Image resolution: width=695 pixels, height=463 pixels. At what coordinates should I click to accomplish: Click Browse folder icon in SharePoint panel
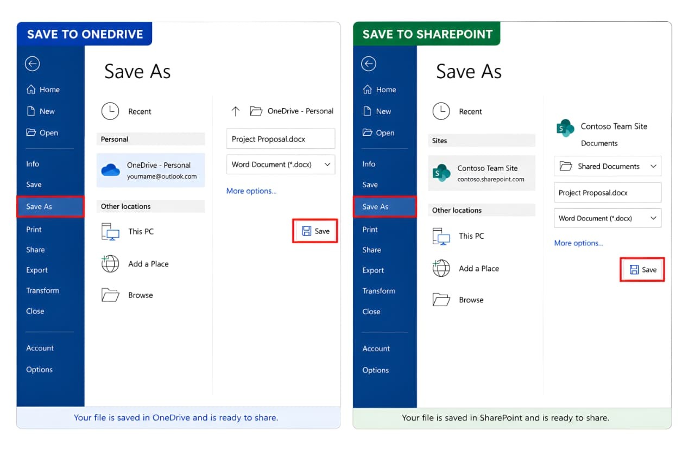[441, 300]
